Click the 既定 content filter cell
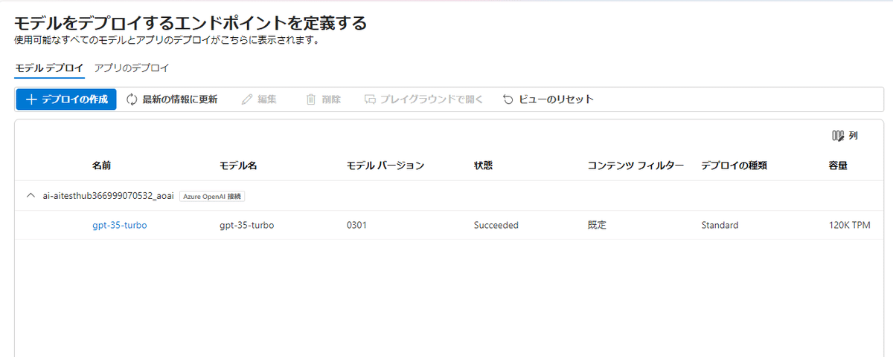893x357 pixels. pyautogui.click(x=597, y=225)
